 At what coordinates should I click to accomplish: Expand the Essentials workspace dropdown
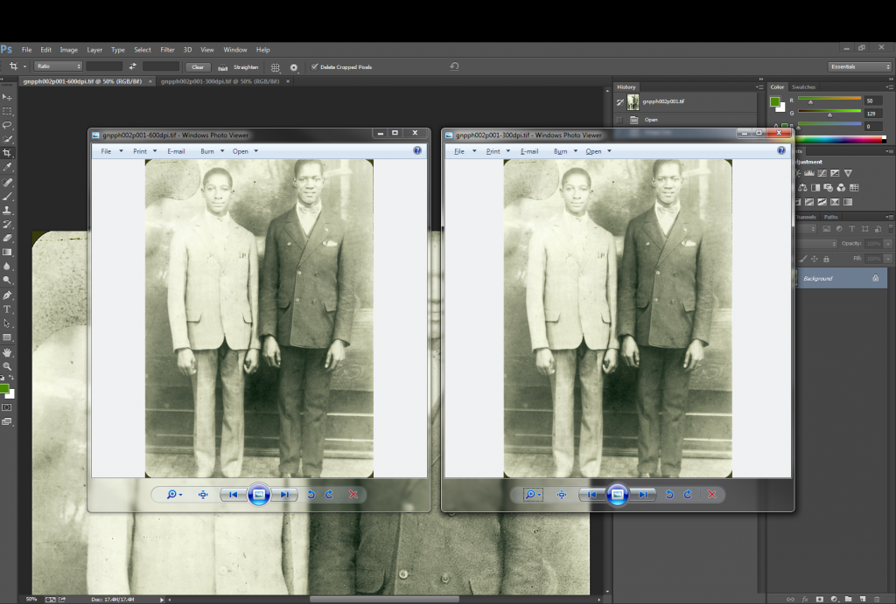pos(859,66)
